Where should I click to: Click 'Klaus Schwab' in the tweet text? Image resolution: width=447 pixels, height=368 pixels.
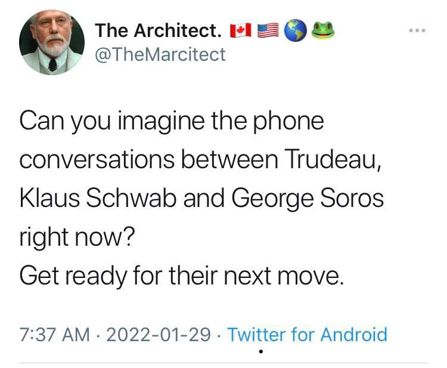98,197
